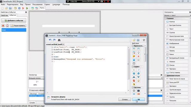The height and width of the screenshot is (107, 191).
Task: Open the Проект menu
Action: click(x=28, y=4)
